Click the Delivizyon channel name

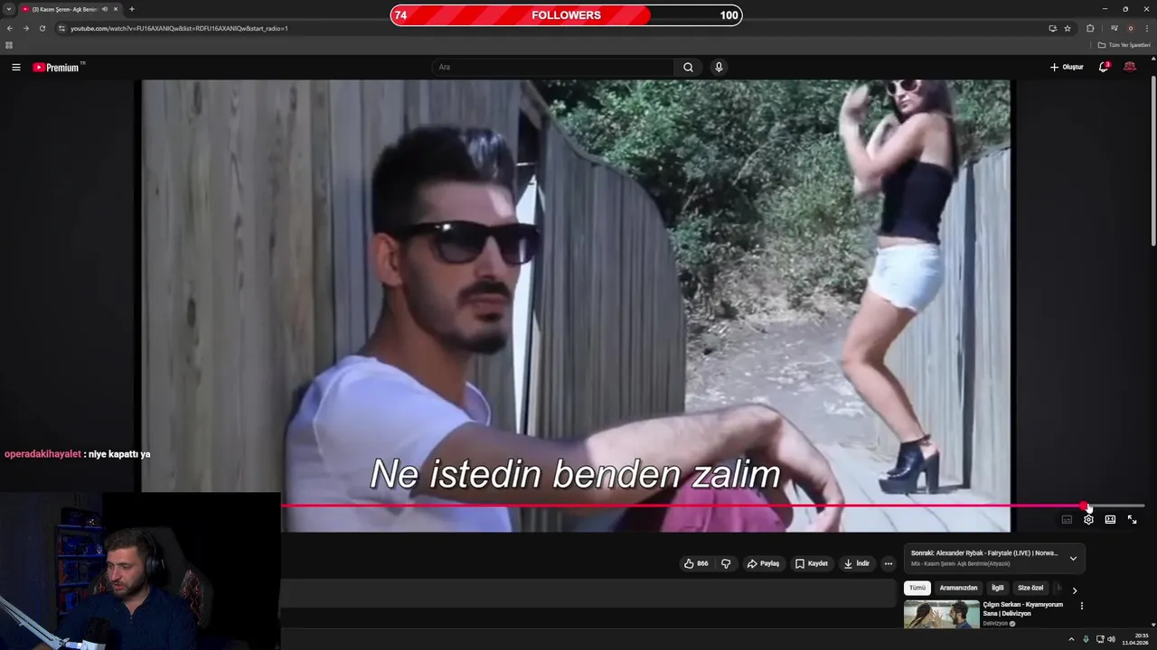995,624
